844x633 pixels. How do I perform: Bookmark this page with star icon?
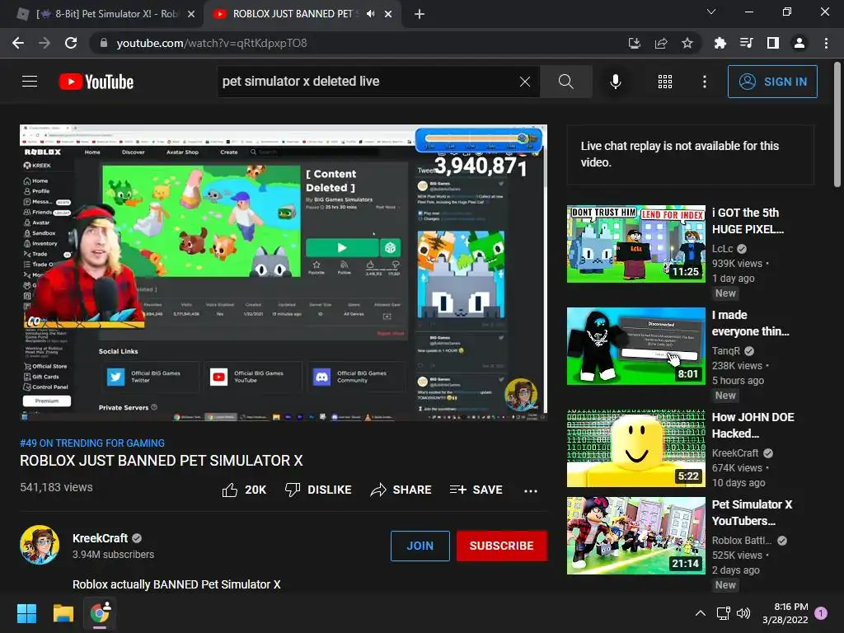tap(687, 43)
